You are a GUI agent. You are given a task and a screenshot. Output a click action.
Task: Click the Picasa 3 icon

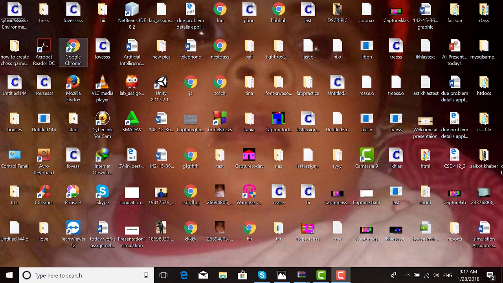[x=73, y=195]
